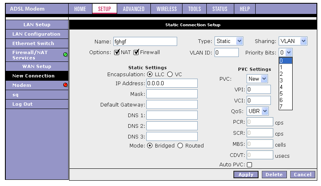Viewport: 321px width, 186px height.
Task: Click the disabled MBS field
Action: point(260,144)
